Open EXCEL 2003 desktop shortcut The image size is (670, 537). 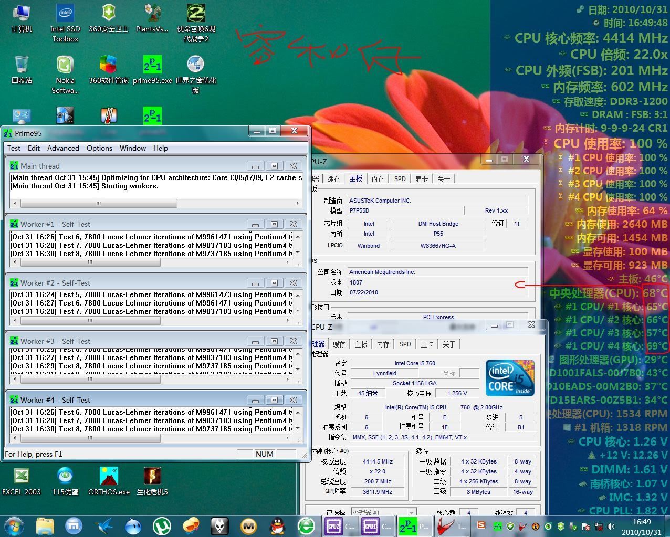[22, 480]
